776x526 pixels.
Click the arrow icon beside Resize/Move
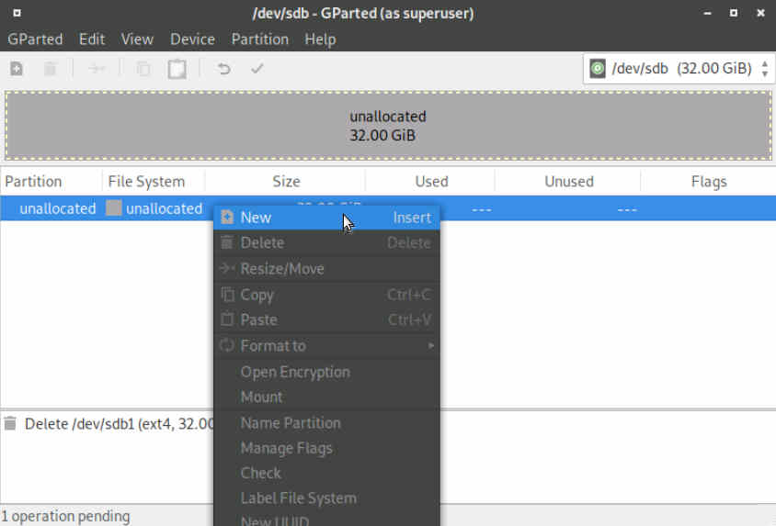click(x=227, y=268)
